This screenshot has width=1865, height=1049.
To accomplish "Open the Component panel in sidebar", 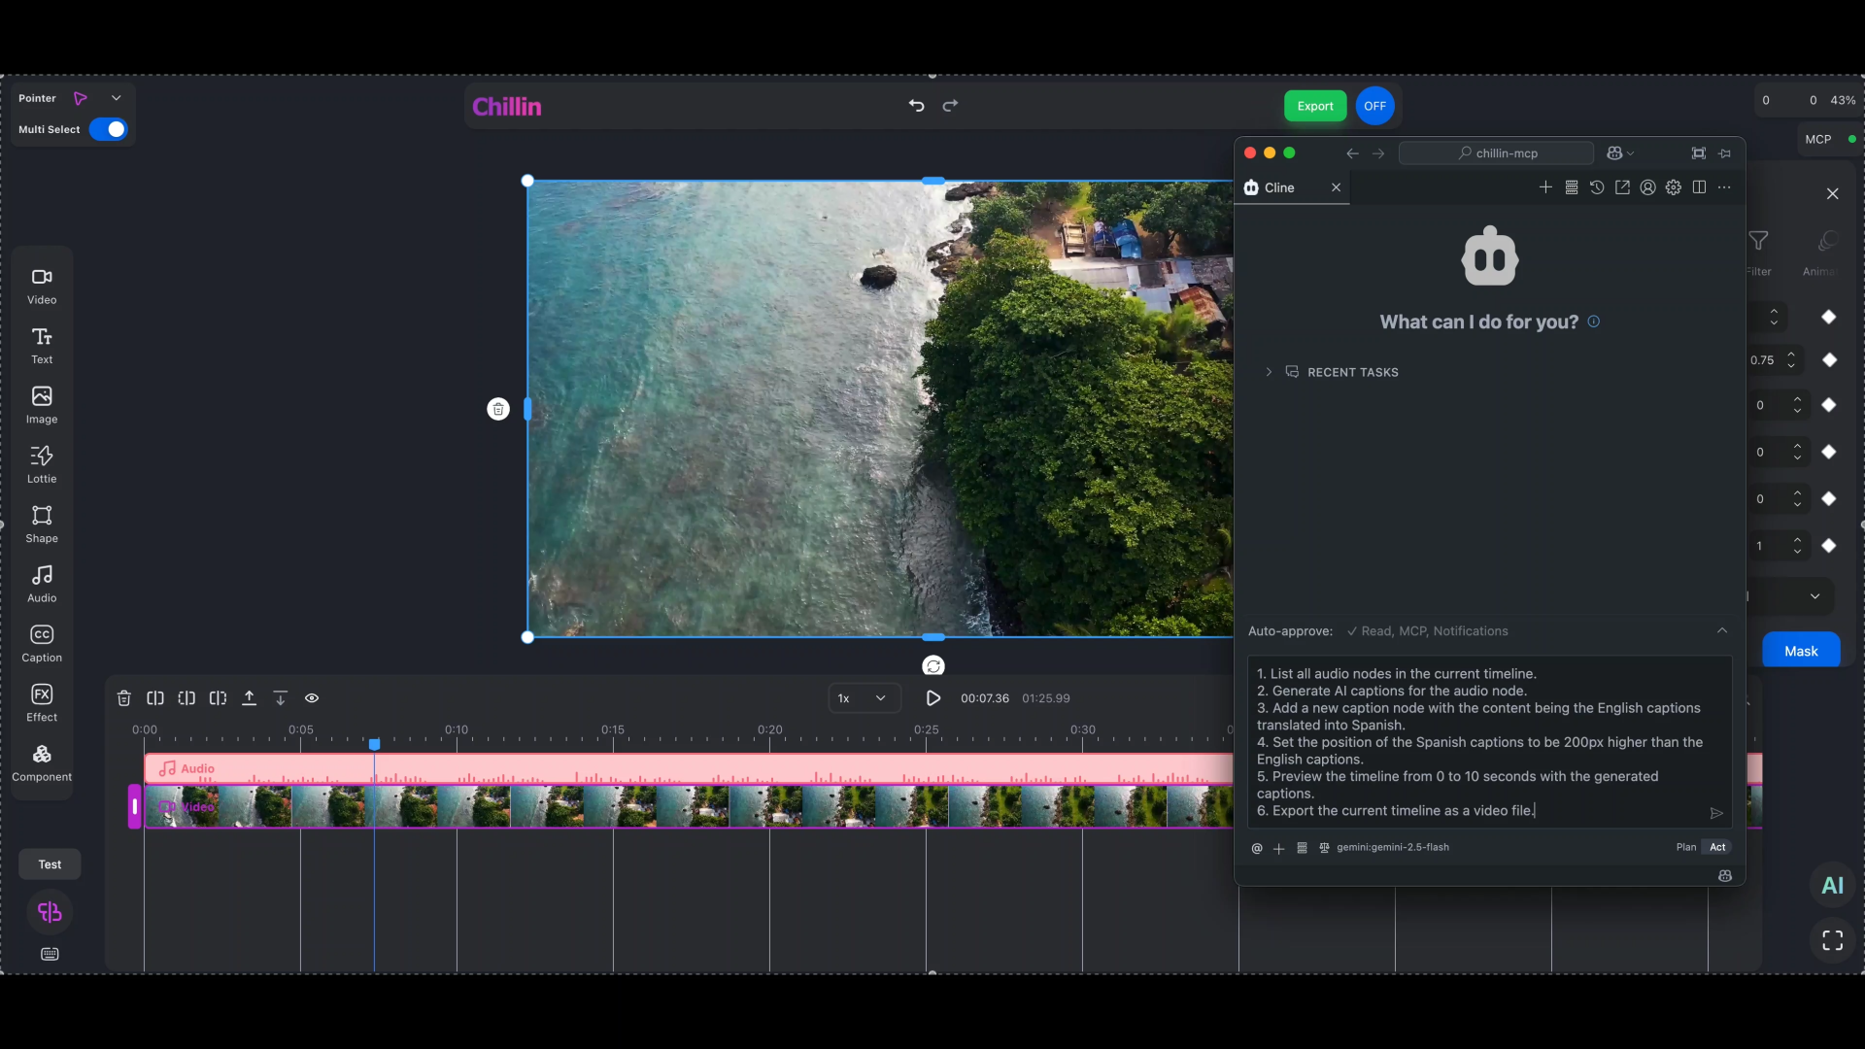I will tap(42, 763).
